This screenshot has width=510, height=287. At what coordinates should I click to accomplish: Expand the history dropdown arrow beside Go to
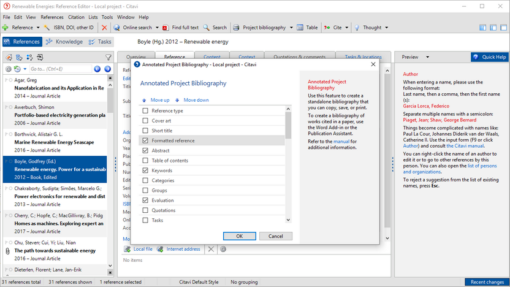25,69
